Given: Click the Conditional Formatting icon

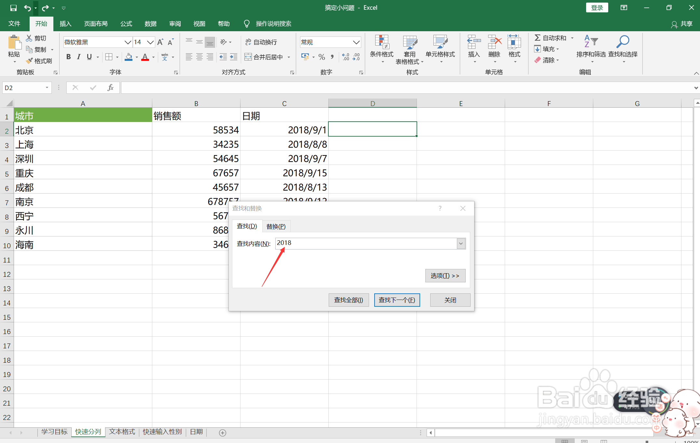Looking at the screenshot, I should pyautogui.click(x=381, y=42).
